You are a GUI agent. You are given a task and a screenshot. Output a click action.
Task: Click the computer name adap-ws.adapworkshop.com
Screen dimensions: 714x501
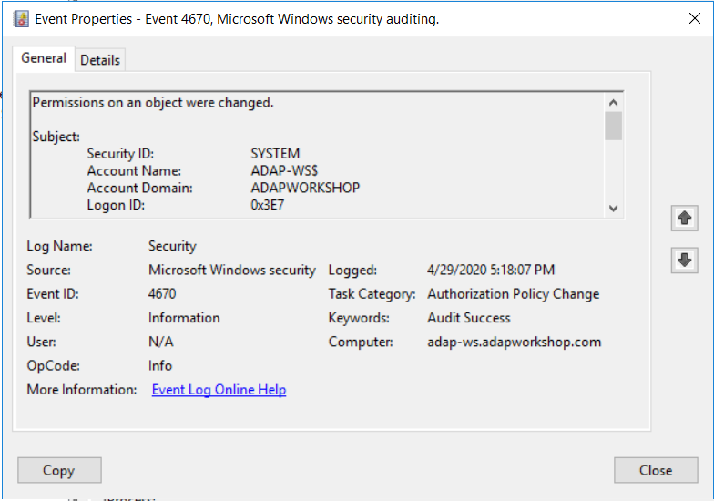pyautogui.click(x=514, y=343)
